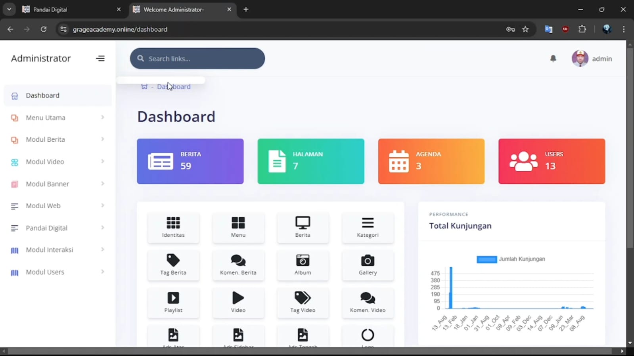Image resolution: width=634 pixels, height=356 pixels.
Task: Select Dashboard in the sidebar
Action: click(x=58, y=95)
